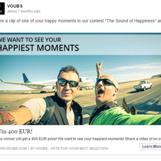
Task: Click 'BY VOUBS - VOTE FOR YOUR BEST SELECTION'
Action: [69, 148]
